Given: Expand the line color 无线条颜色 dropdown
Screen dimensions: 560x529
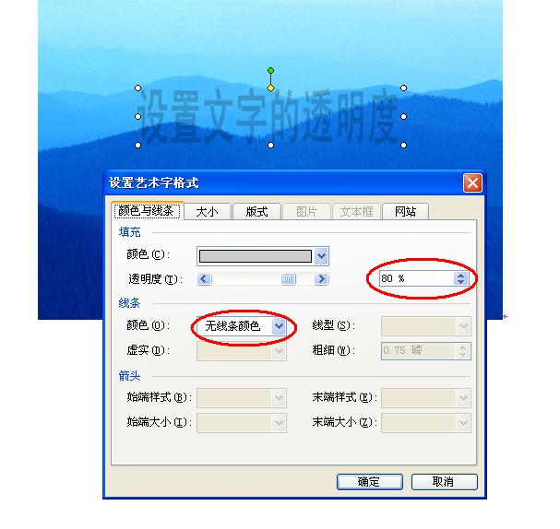Looking at the screenshot, I should [279, 326].
